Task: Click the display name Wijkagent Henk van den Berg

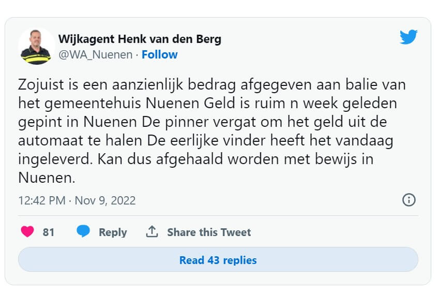Action: [140, 39]
